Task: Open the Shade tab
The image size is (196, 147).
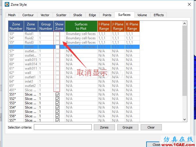Action: coord(78,15)
